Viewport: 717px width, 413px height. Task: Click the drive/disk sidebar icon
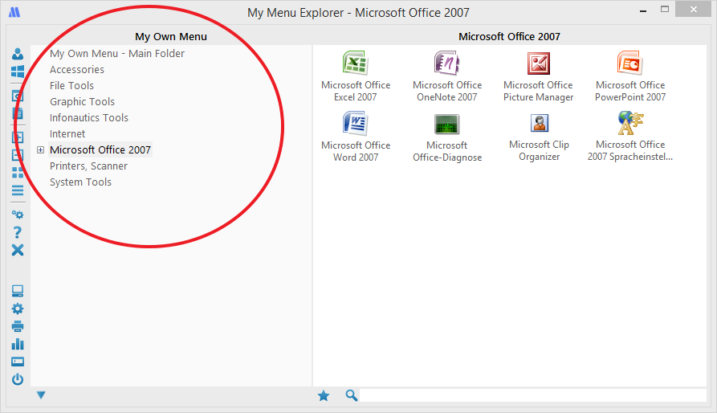[x=18, y=362]
